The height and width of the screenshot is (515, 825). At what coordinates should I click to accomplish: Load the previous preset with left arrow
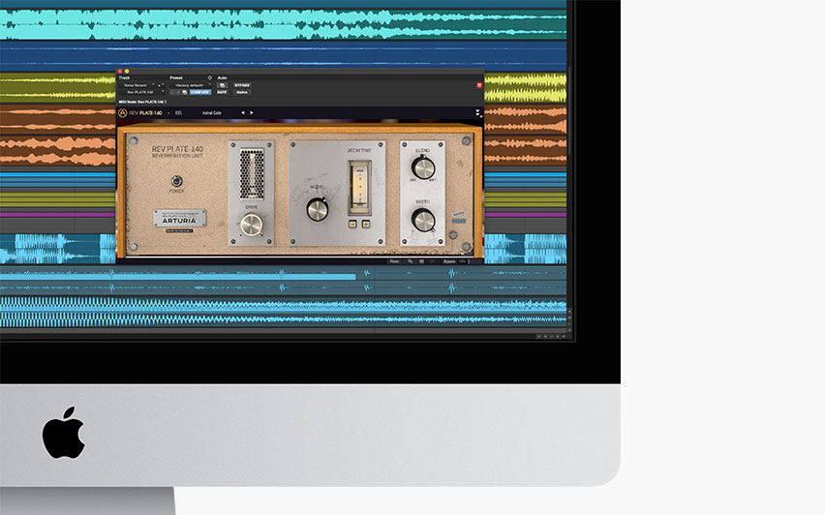click(242, 112)
